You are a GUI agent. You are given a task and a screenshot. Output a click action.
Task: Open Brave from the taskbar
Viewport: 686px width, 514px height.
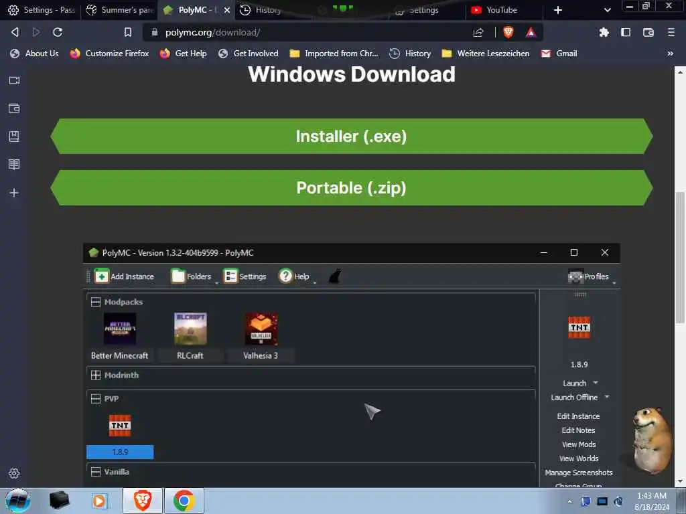[x=143, y=501]
